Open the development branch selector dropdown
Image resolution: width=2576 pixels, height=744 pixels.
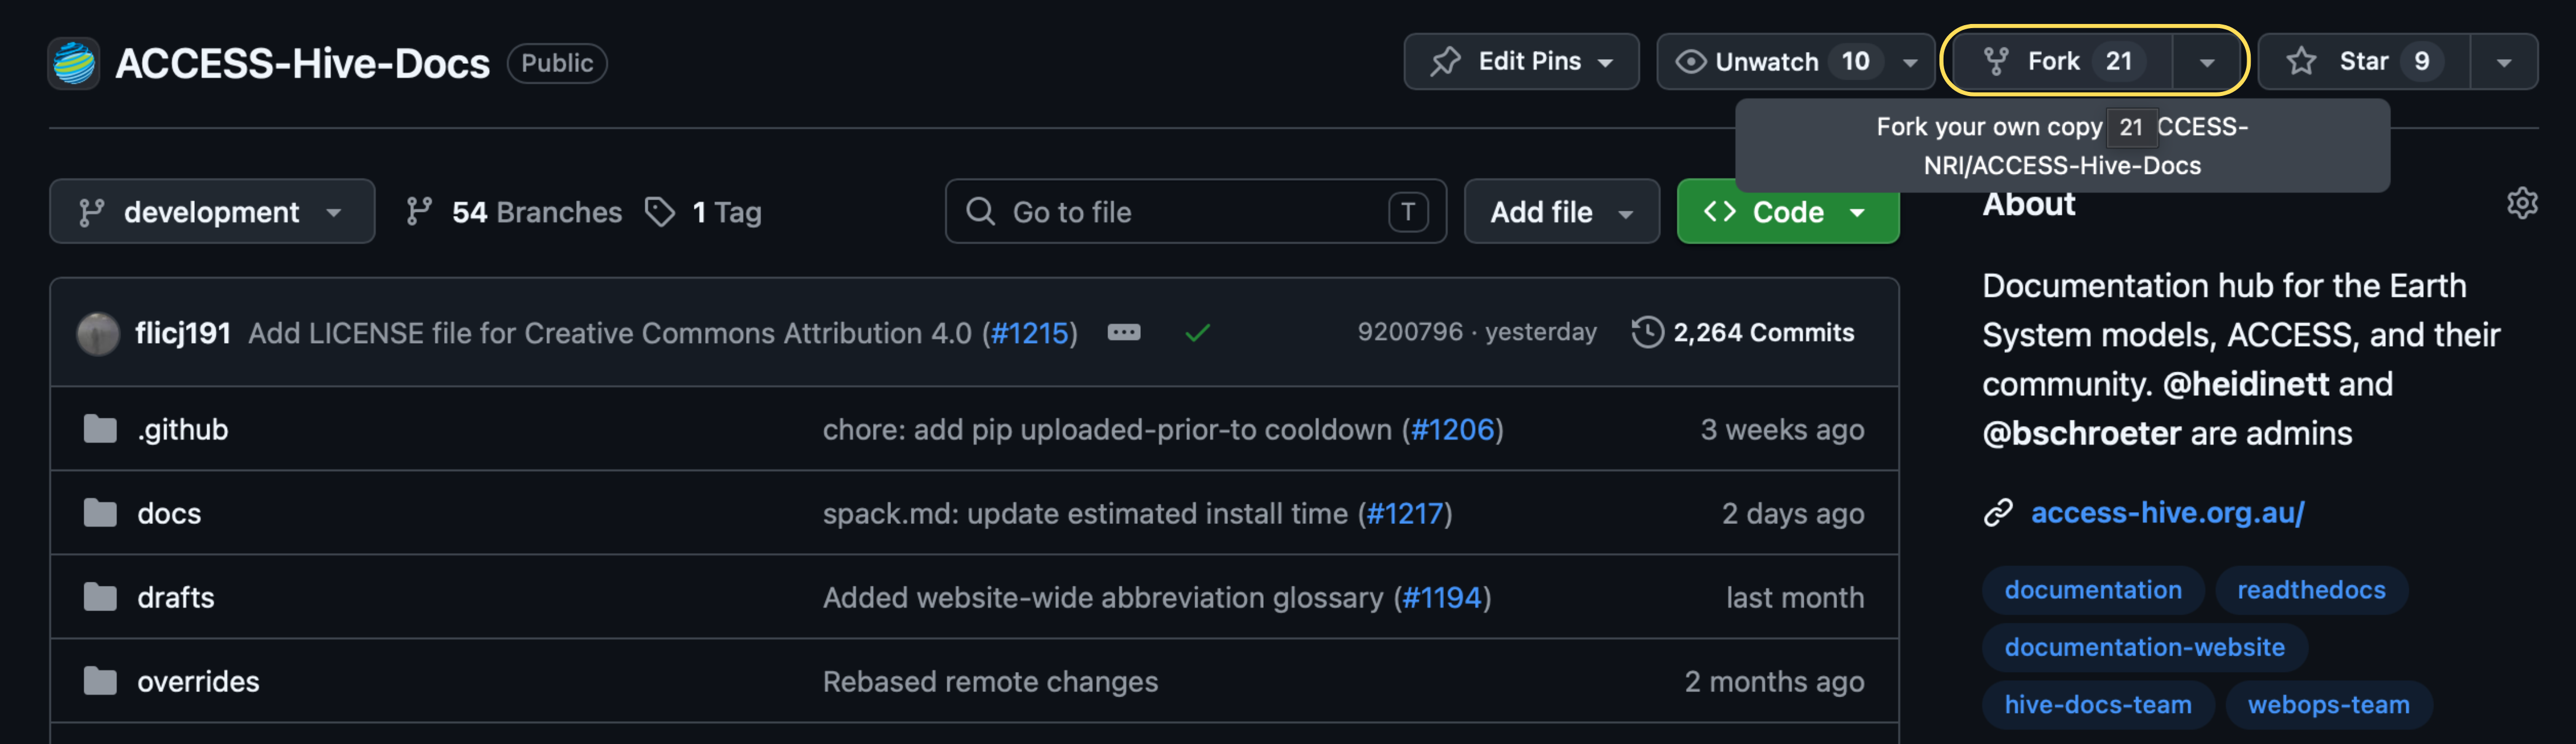(x=212, y=212)
